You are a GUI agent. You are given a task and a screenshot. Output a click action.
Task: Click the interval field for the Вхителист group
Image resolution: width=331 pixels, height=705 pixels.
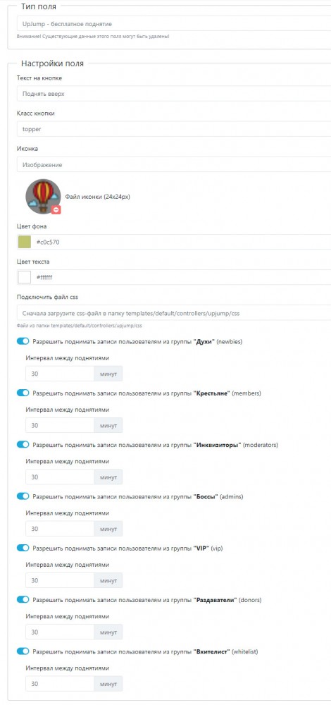click(60, 684)
